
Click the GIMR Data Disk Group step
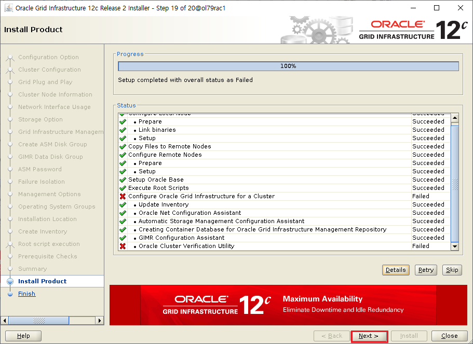coord(50,157)
